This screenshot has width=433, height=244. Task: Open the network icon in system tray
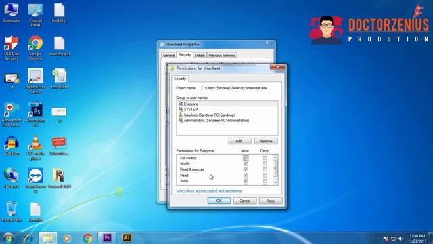pyautogui.click(x=393, y=239)
